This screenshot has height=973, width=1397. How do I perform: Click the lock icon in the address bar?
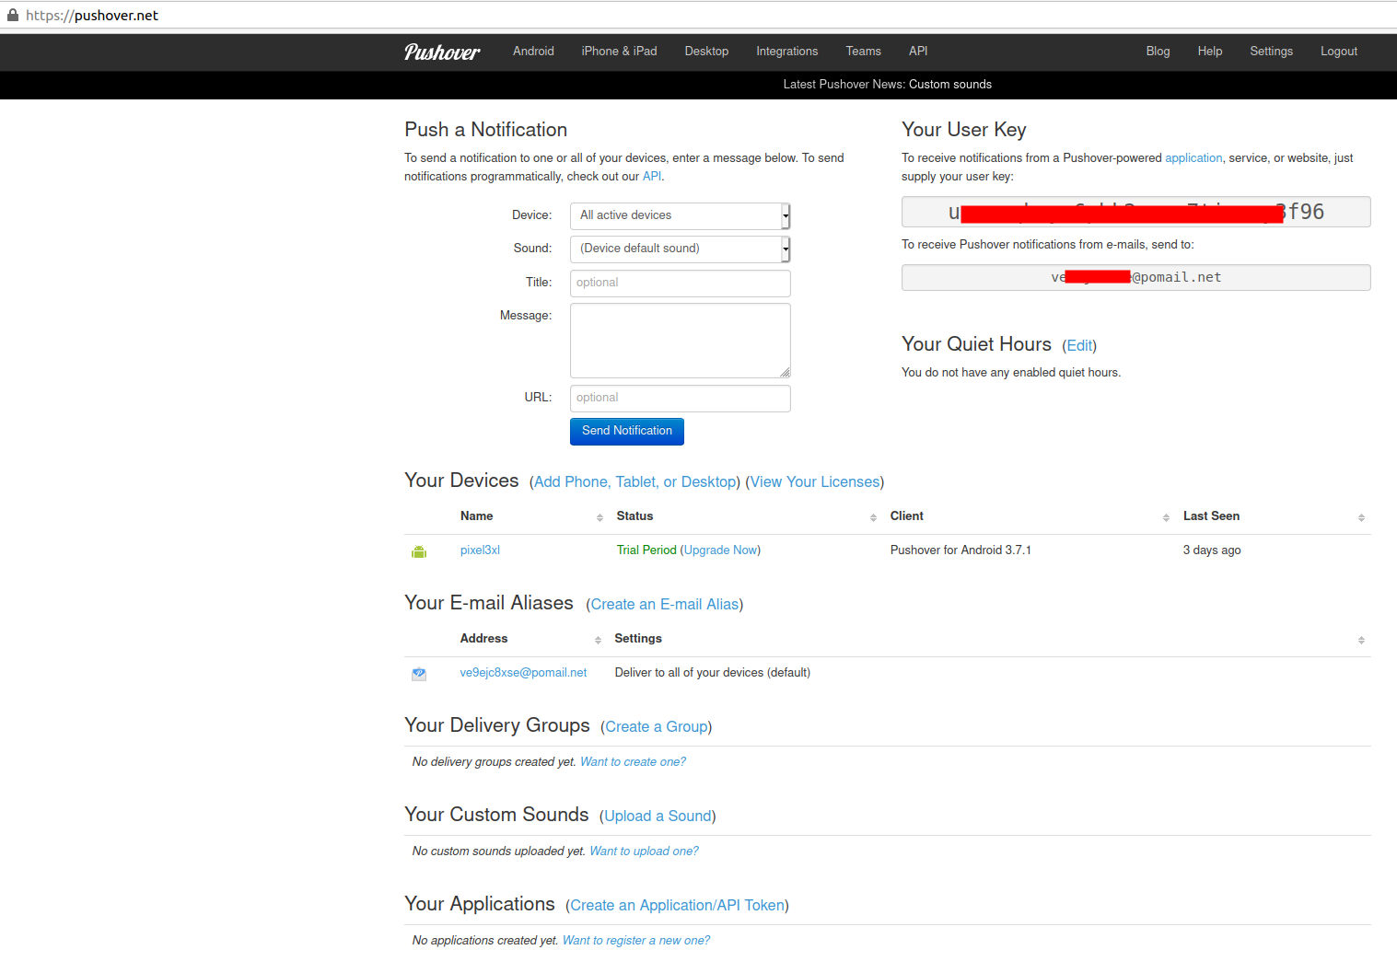[x=13, y=16]
